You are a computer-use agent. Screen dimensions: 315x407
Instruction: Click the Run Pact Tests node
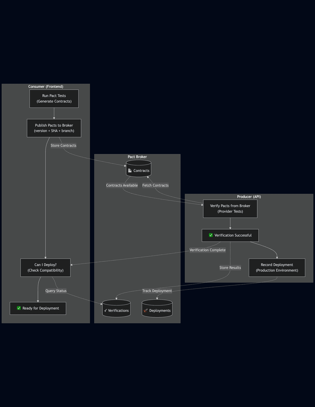[54, 99]
